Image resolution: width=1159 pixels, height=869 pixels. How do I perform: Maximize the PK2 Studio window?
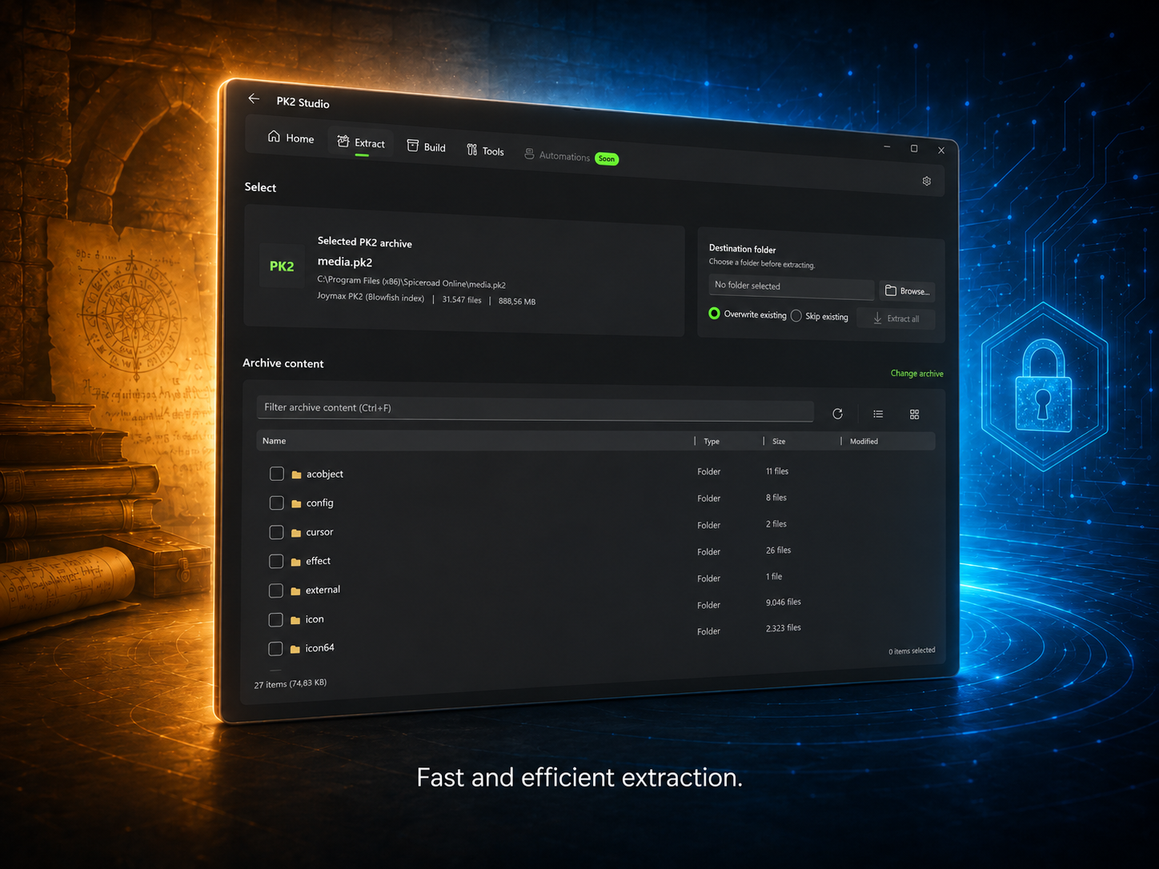pos(914,149)
